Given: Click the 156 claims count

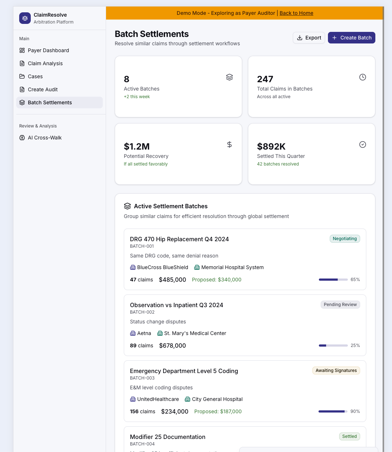Looking at the screenshot, I should (143, 411).
